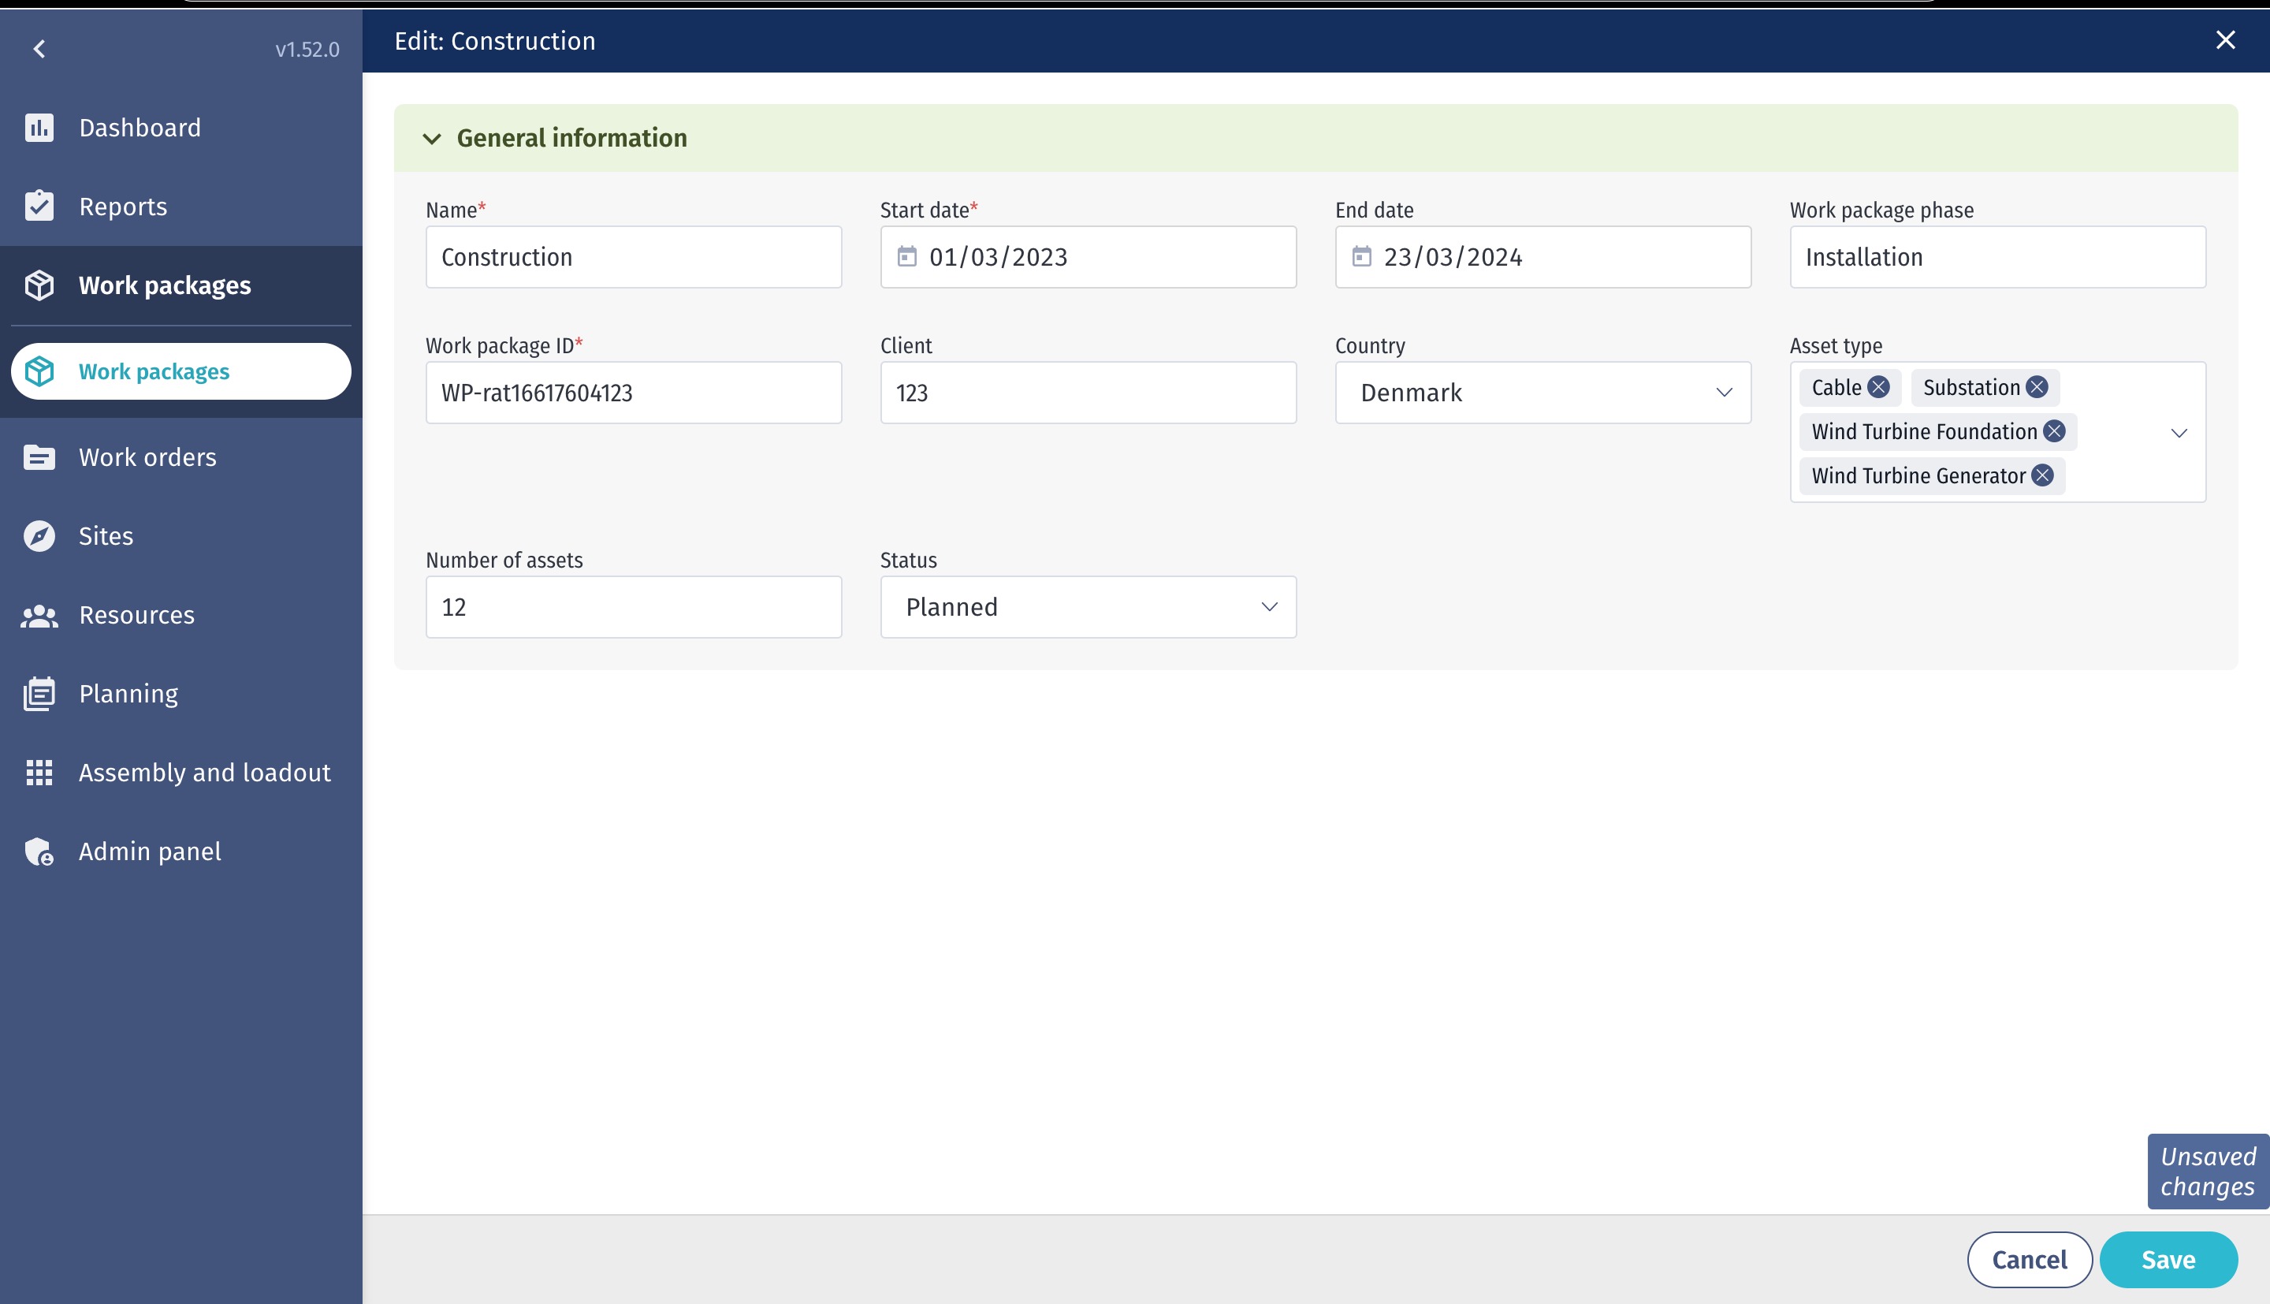
Task: Remove Wind Turbine Foundation tag
Action: pyautogui.click(x=2054, y=430)
